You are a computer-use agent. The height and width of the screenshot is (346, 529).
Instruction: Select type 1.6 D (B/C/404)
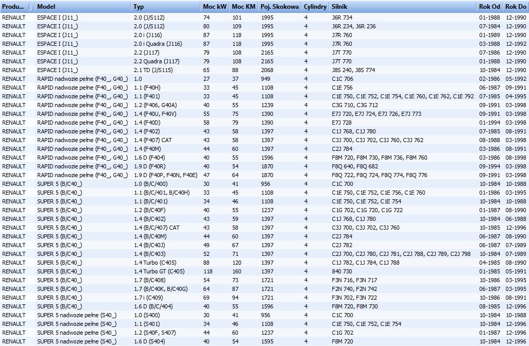pyautogui.click(x=153, y=307)
